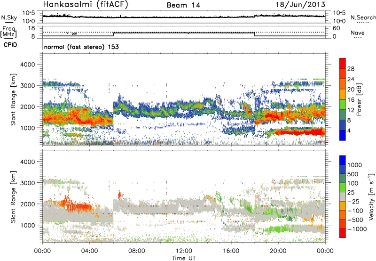This screenshot has width=376, height=261.
Task: Click the "Nave" legend label
Action: 358,33
